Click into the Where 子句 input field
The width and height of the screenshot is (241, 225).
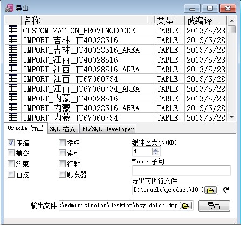click(x=181, y=171)
